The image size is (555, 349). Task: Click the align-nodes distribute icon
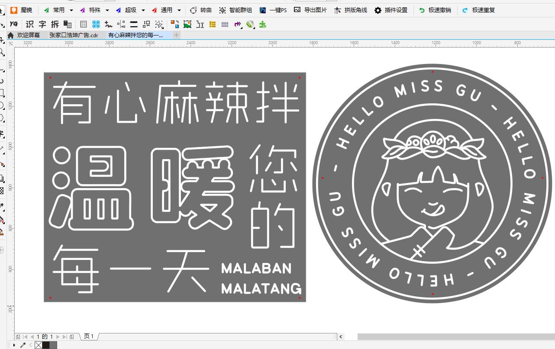pos(121,24)
